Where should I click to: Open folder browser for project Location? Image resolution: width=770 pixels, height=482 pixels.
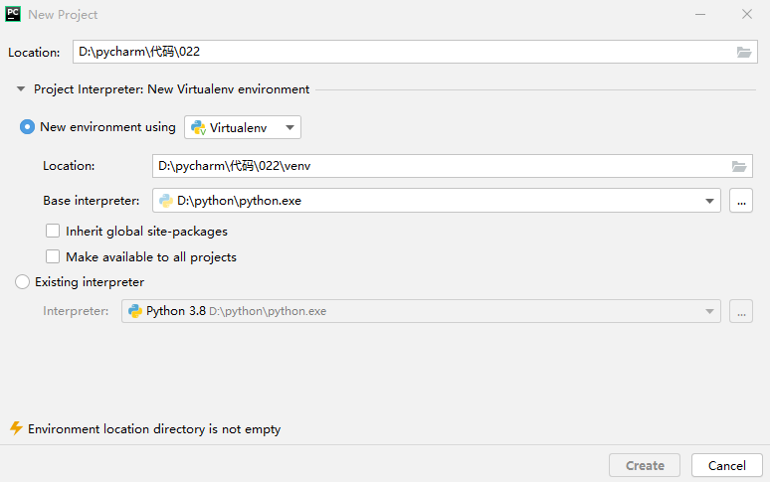coord(744,52)
